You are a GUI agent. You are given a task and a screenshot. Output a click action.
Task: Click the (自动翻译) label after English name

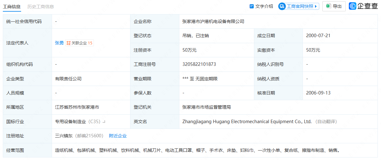click(x=326, y=122)
